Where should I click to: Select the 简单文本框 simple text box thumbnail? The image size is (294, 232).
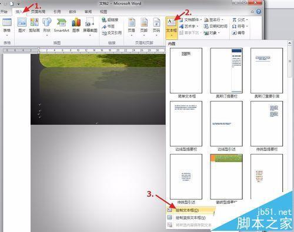point(186,70)
